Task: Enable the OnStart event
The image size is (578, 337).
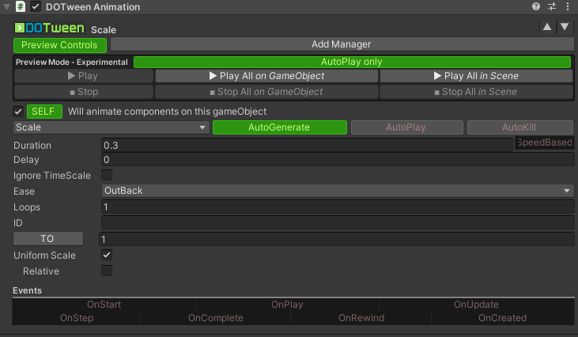Action: coord(104,305)
